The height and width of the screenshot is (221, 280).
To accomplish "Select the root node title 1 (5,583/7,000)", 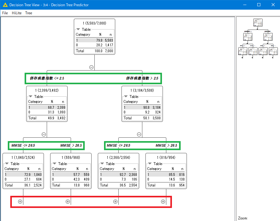I will (94, 23).
